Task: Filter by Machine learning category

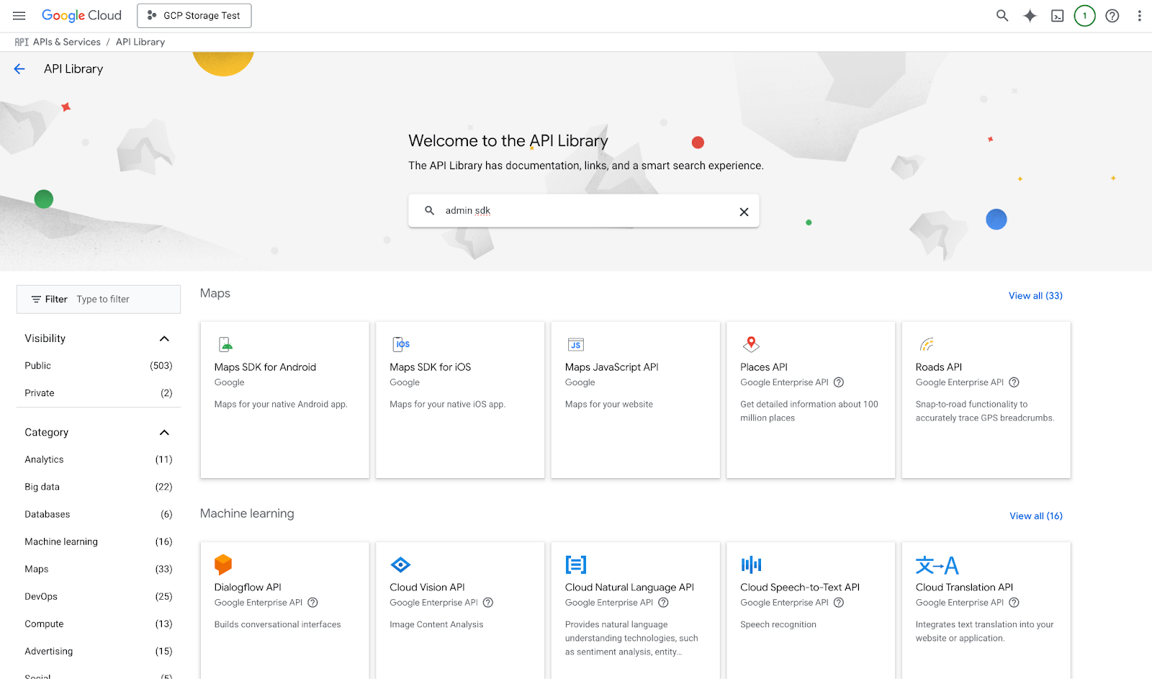Action: (61, 541)
